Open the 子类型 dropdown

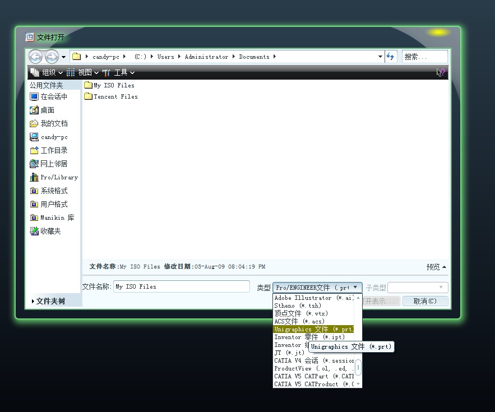click(x=418, y=288)
